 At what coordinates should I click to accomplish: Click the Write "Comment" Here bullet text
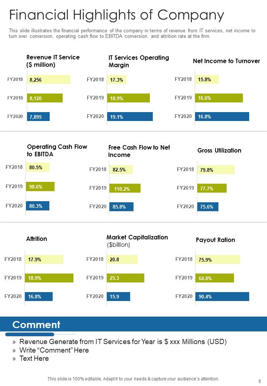click(x=54, y=350)
